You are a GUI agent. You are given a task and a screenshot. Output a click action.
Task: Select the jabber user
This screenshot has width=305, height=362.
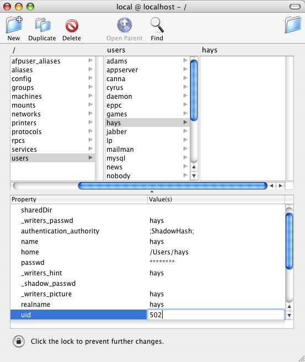[x=147, y=131]
